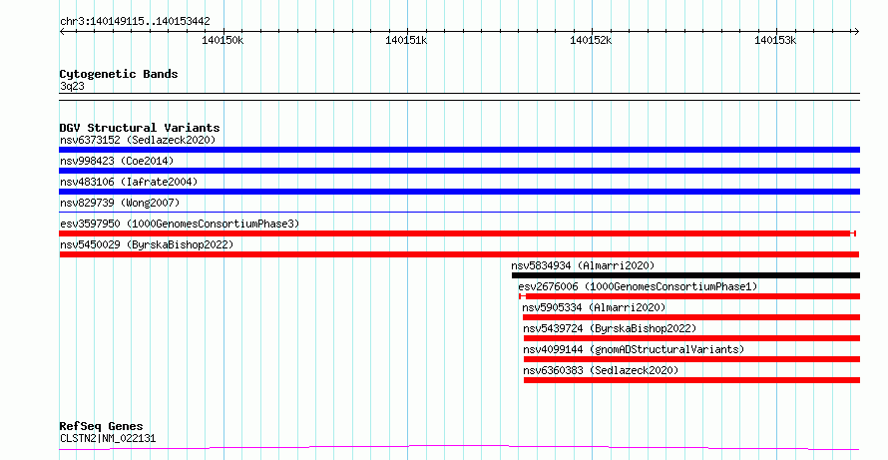Click the 140151k ruler tick label
888x460 pixels.
[x=406, y=40]
